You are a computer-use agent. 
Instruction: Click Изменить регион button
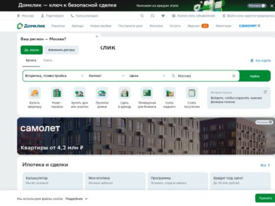tap(61, 50)
